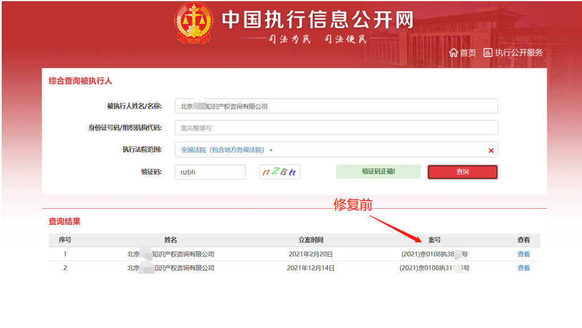Open 执行公开服务 menu
582x328 pixels.
(519, 52)
